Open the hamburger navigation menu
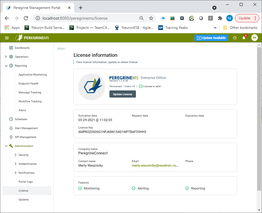This screenshot has height=213, width=262. pyautogui.click(x=7, y=38)
